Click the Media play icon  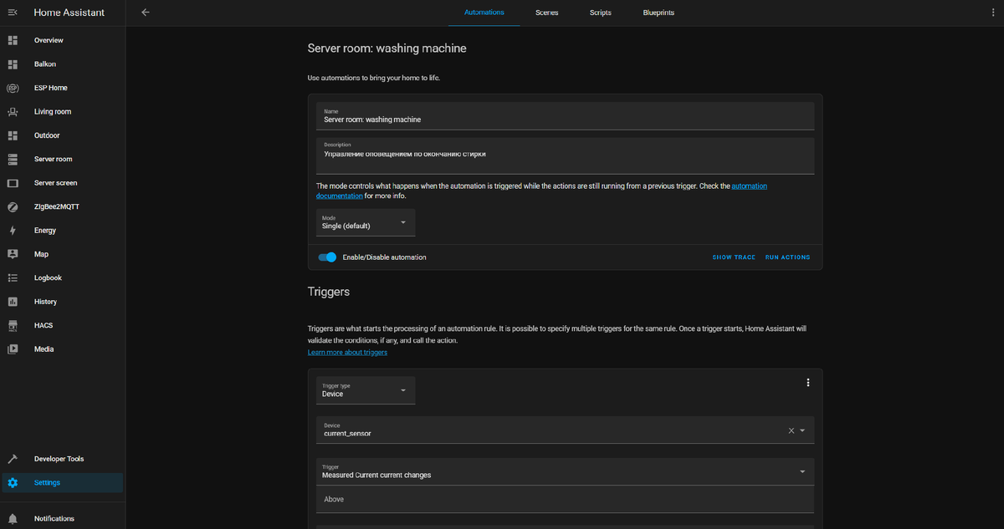13,349
